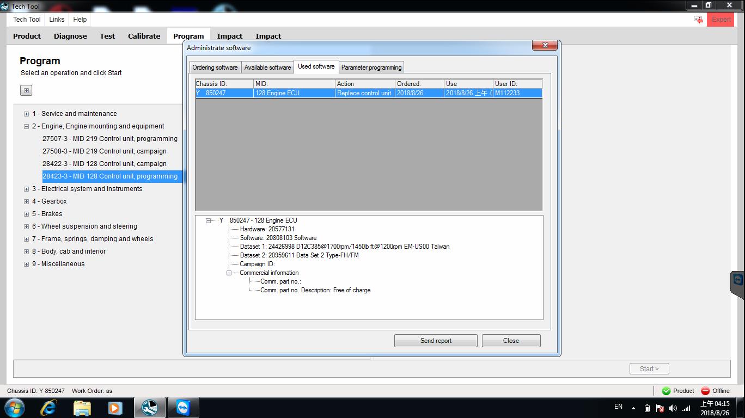Collapse the Y 850247 - 128 Engine ECU node
This screenshot has height=418, width=745.
[x=208, y=220]
